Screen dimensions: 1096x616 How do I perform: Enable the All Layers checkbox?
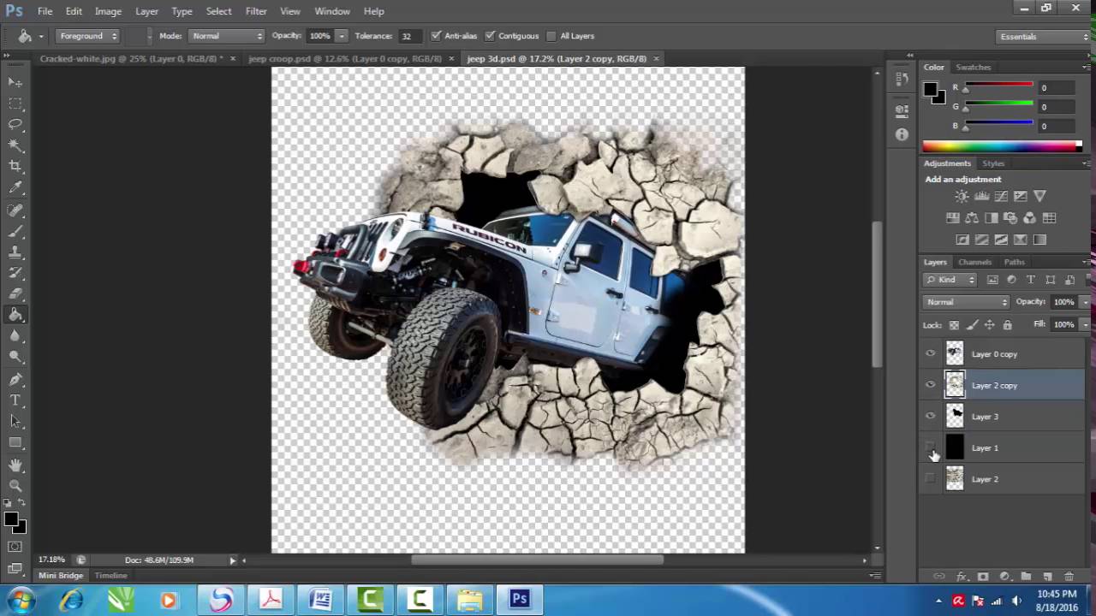(x=551, y=36)
